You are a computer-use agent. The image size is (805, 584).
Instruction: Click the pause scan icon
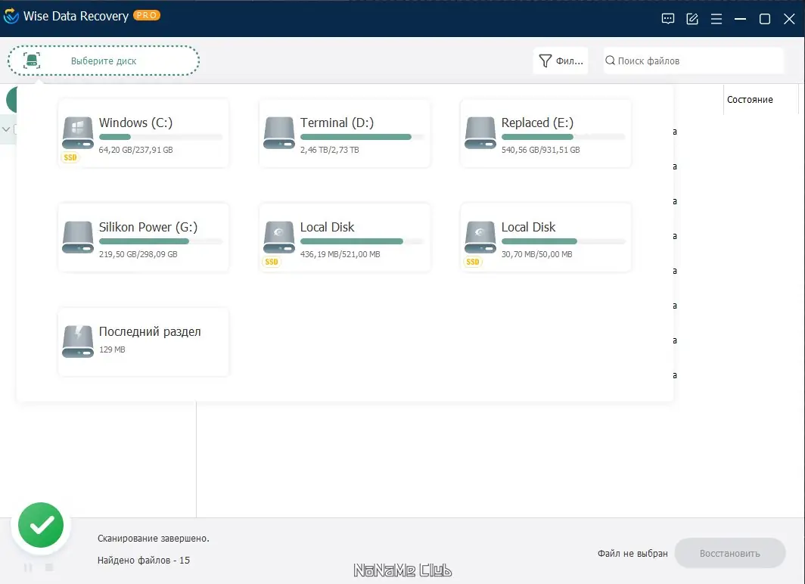pos(28,567)
